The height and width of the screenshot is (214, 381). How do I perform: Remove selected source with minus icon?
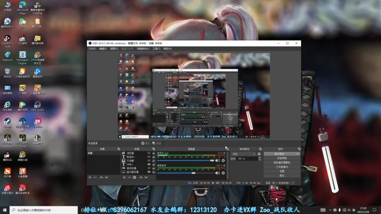[x=129, y=177]
